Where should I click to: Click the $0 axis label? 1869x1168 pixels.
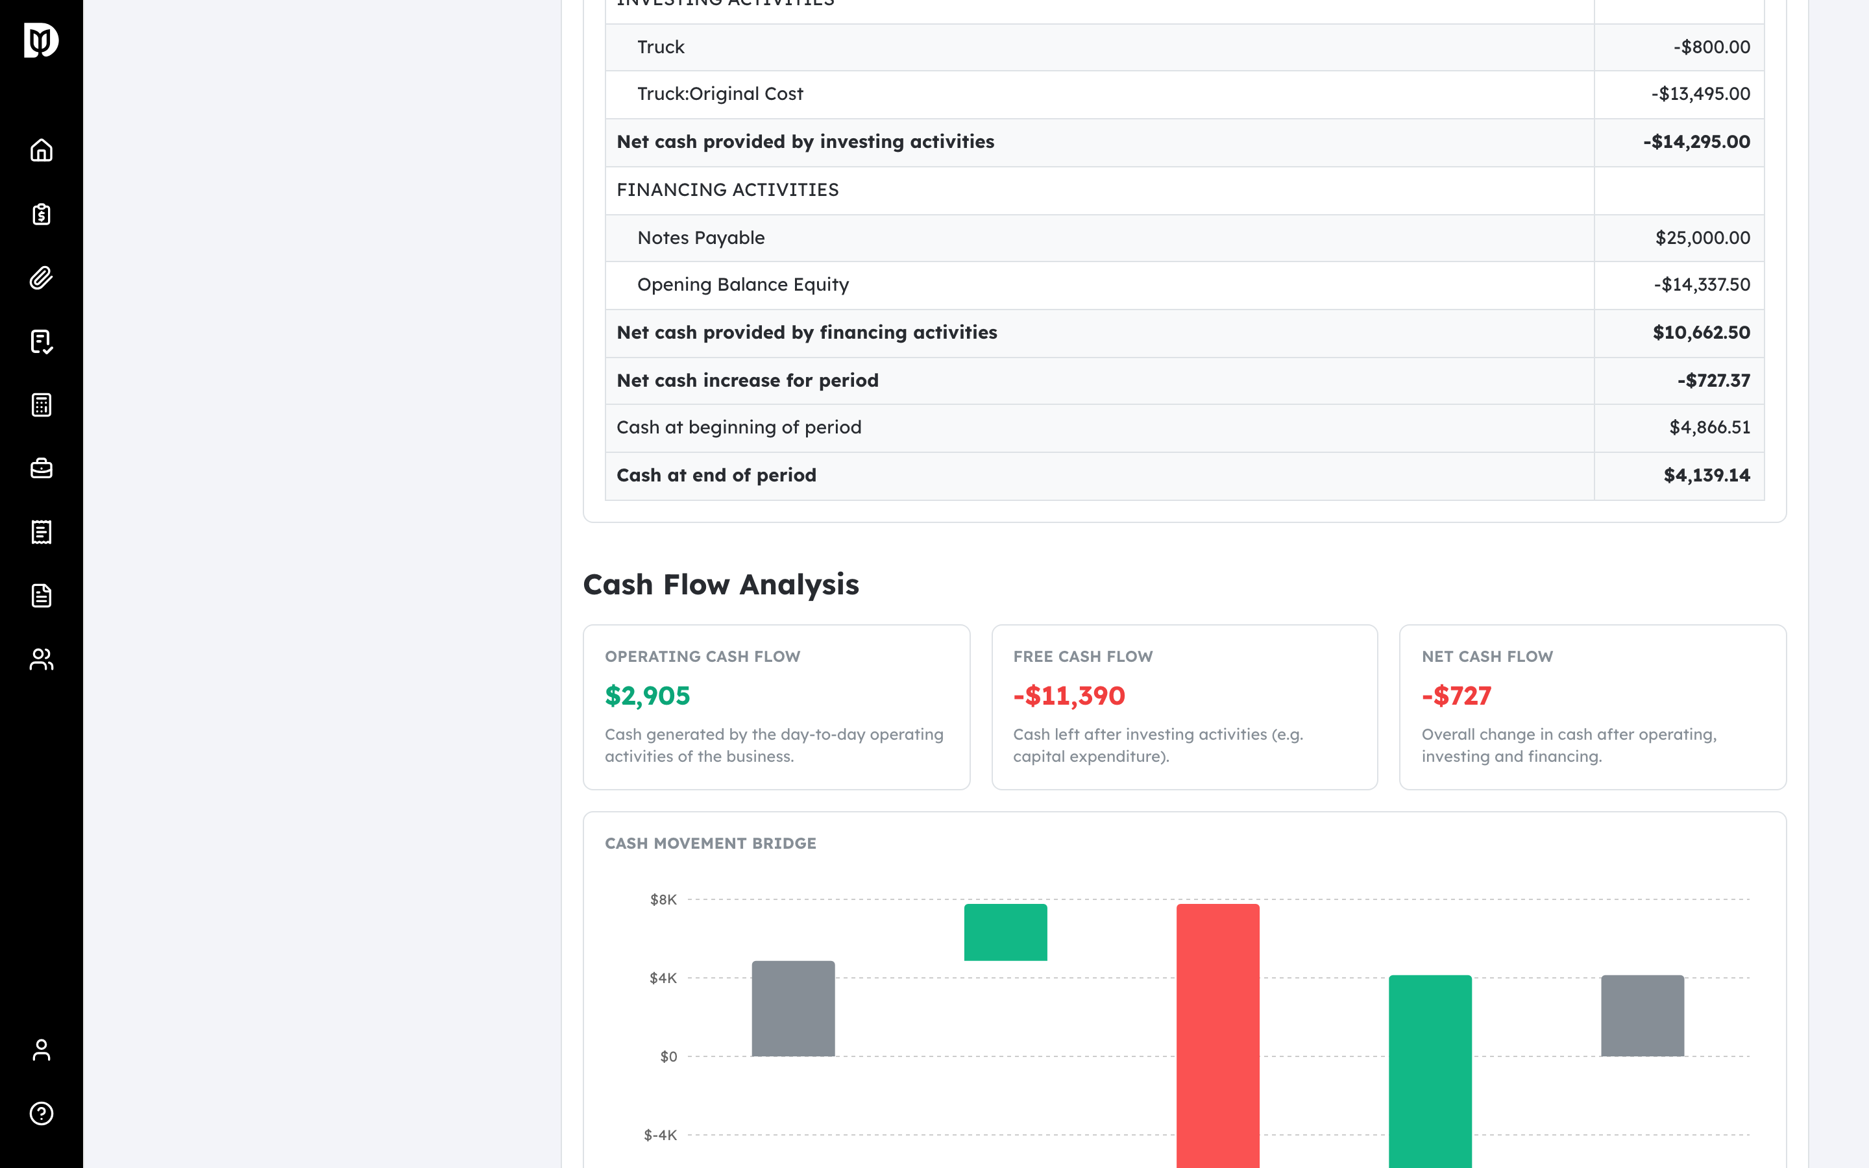coord(669,1057)
